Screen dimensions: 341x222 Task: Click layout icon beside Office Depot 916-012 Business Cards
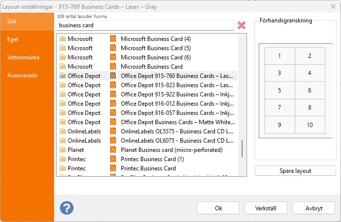coord(113,104)
